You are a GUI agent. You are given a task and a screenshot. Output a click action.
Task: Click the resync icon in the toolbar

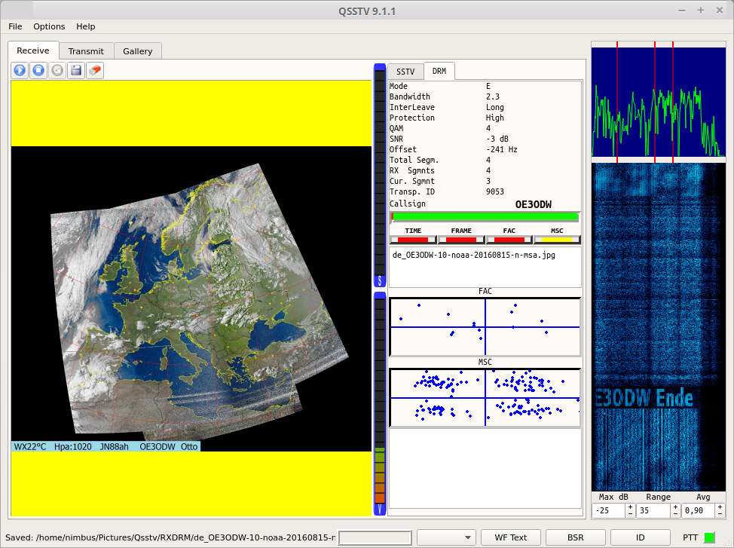(57, 70)
